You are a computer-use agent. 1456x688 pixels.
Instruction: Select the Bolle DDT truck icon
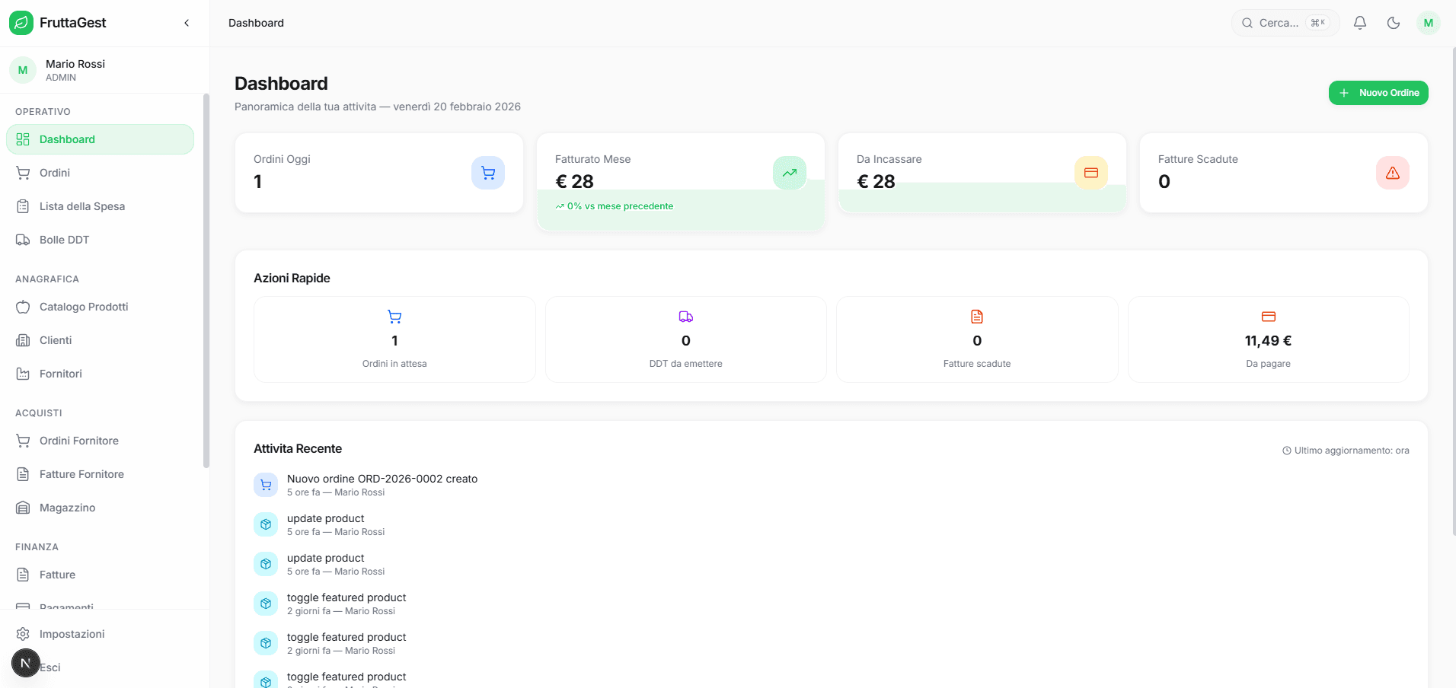point(24,239)
